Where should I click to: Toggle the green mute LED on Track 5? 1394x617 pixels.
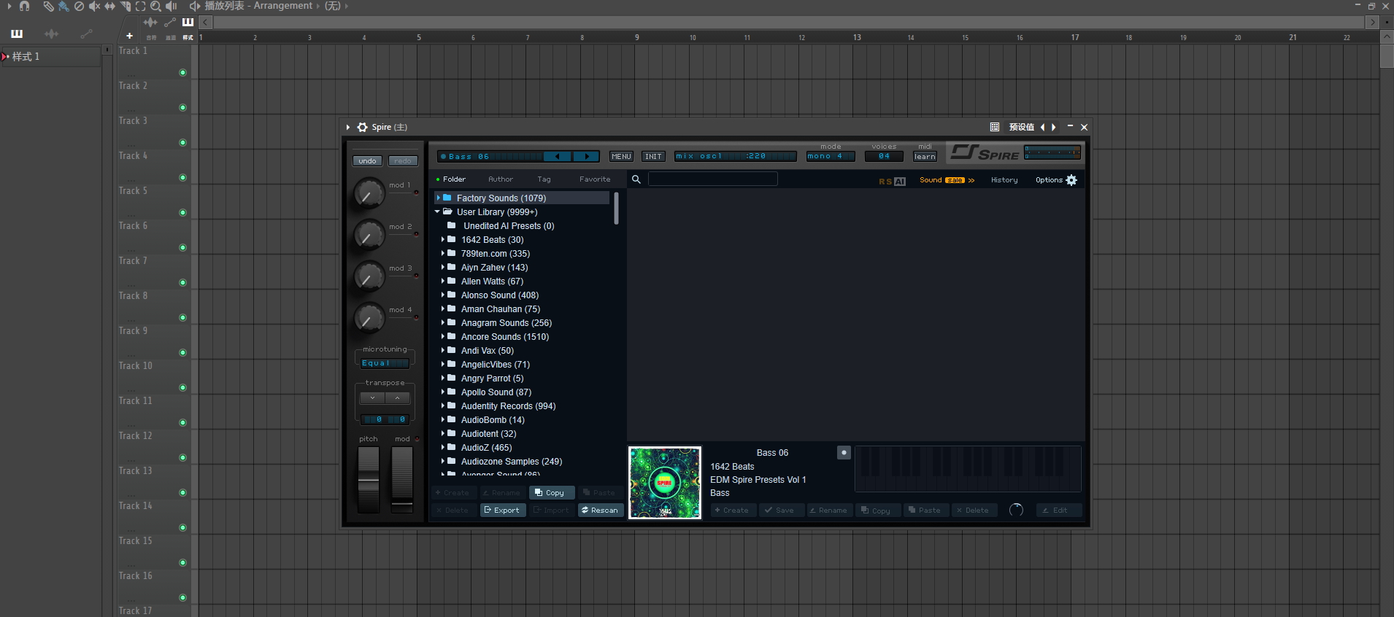point(182,212)
